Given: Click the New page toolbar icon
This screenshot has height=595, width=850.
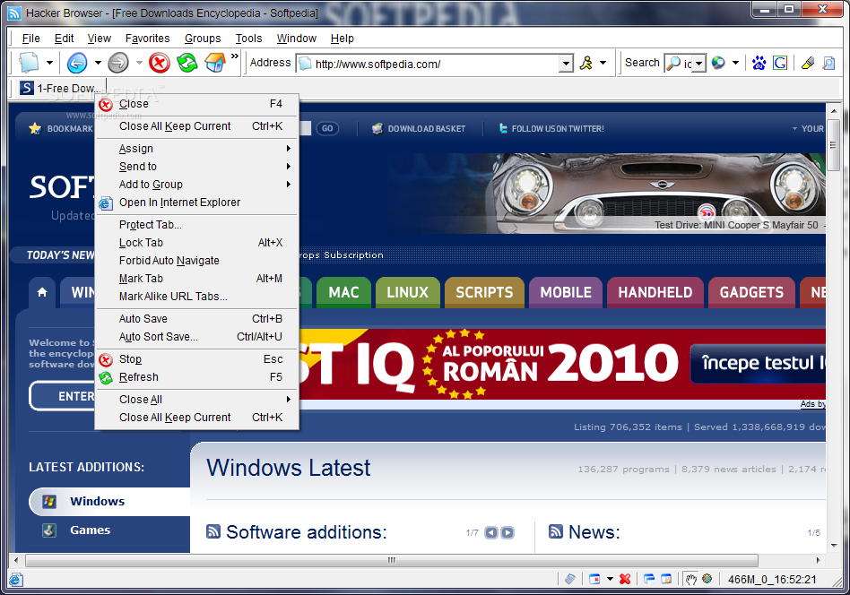Looking at the screenshot, I should (29, 63).
